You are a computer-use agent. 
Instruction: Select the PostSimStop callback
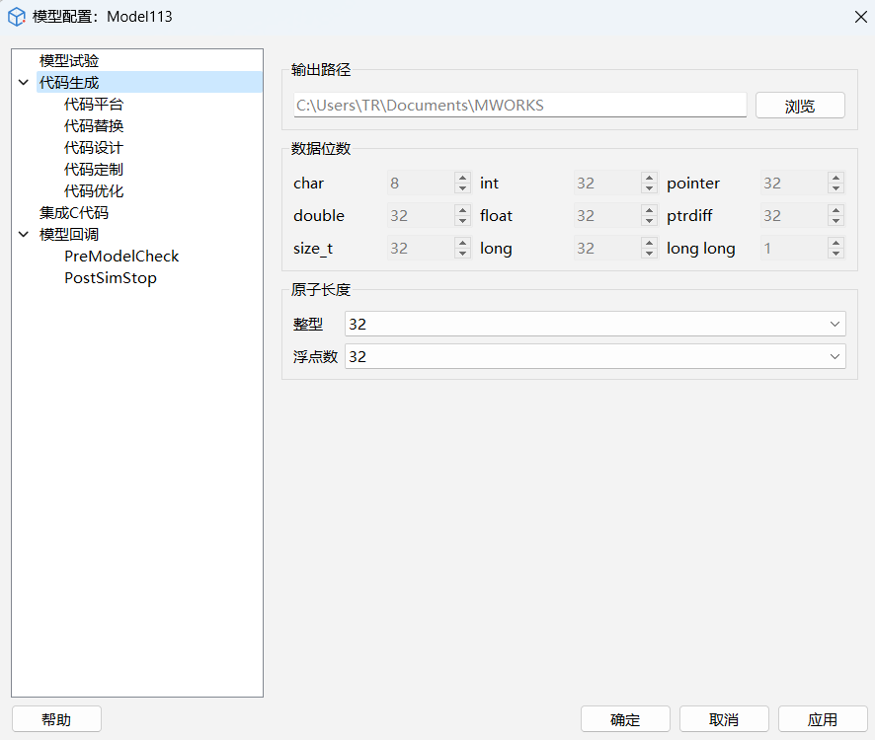[x=111, y=278]
